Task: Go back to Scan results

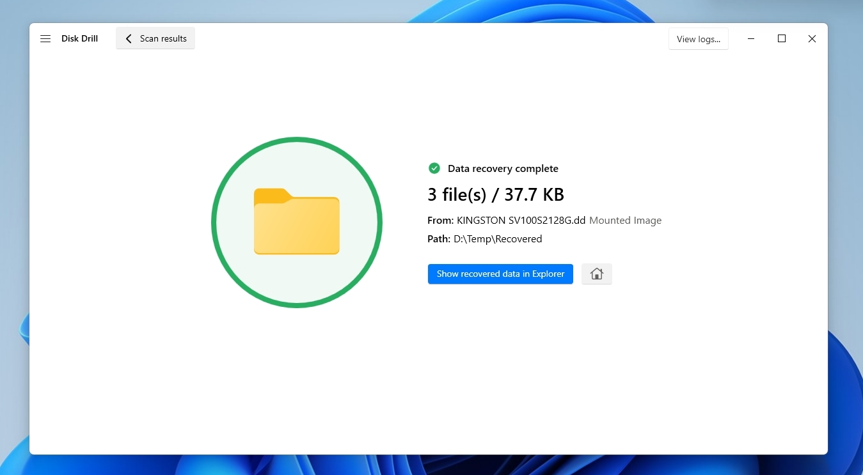Action: [155, 38]
